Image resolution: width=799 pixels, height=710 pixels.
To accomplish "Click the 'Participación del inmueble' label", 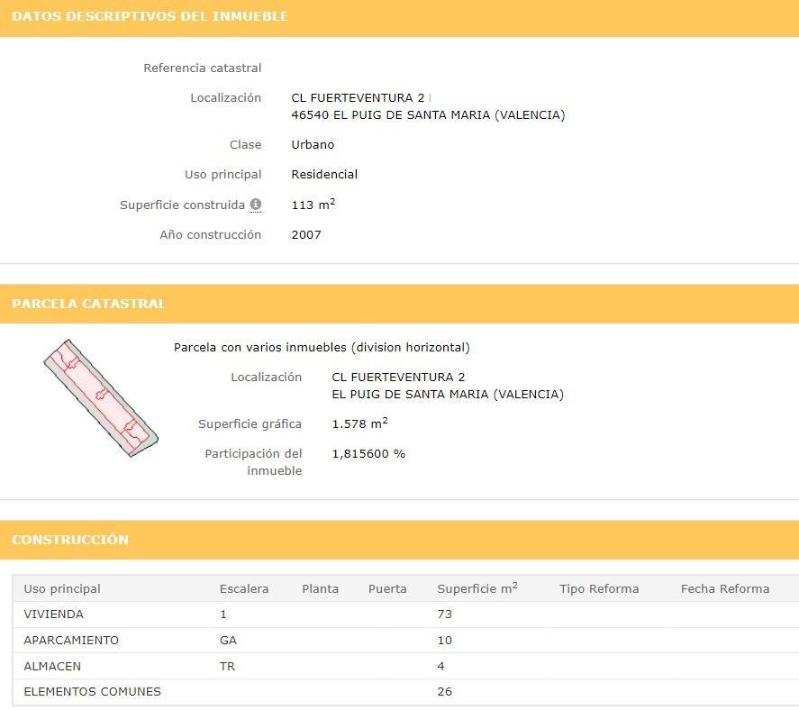I will [253, 462].
